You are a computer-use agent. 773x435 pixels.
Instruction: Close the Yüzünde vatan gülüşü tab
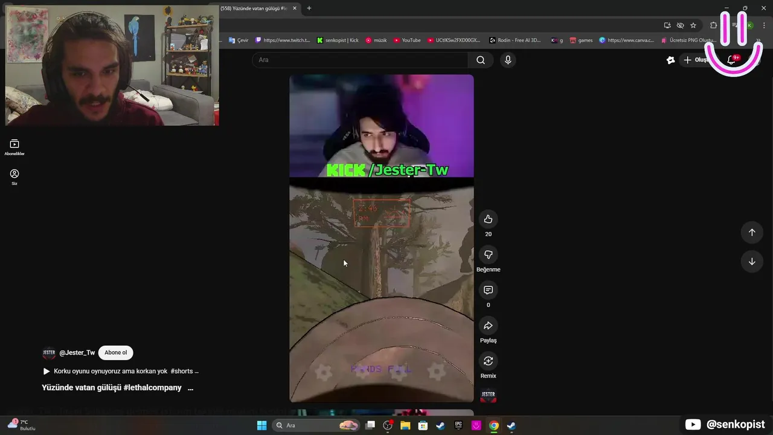click(x=295, y=8)
